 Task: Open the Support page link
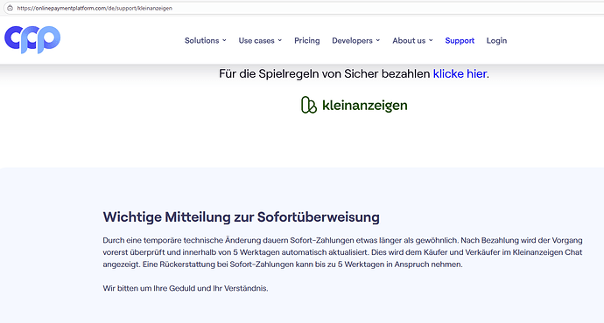460,40
